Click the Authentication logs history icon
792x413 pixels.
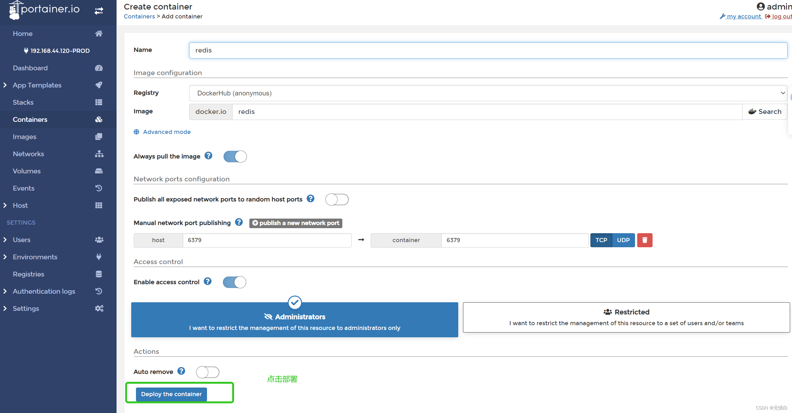pyautogui.click(x=99, y=291)
